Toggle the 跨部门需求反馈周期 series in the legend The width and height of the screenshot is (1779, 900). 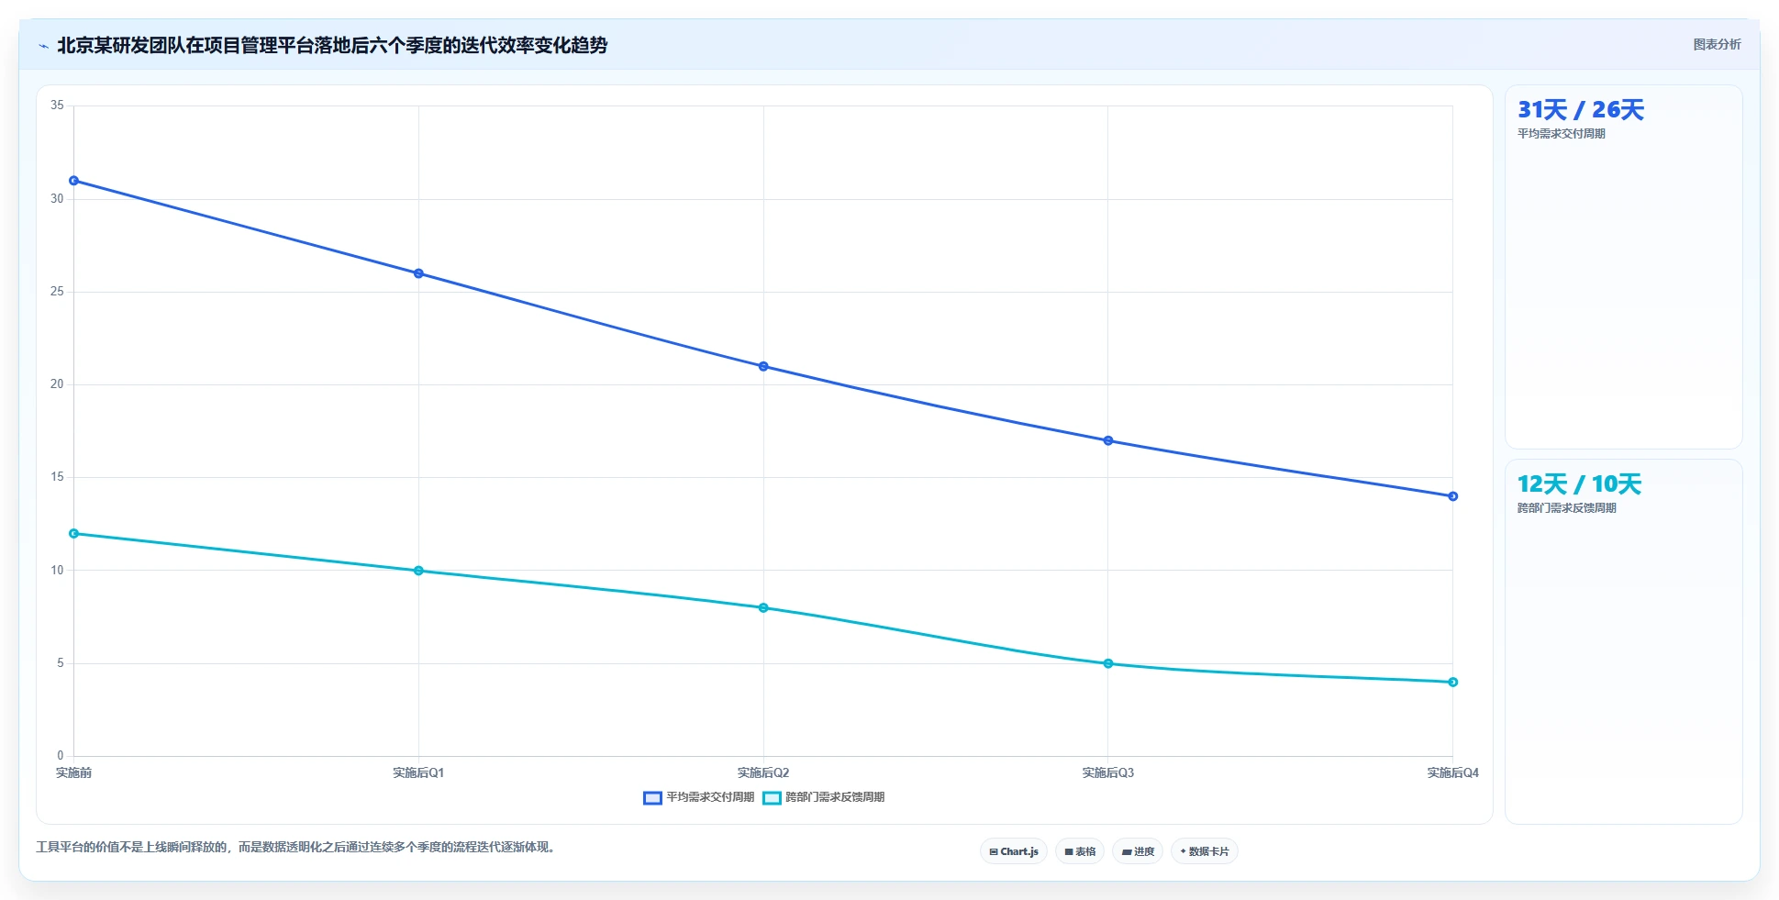824,797
